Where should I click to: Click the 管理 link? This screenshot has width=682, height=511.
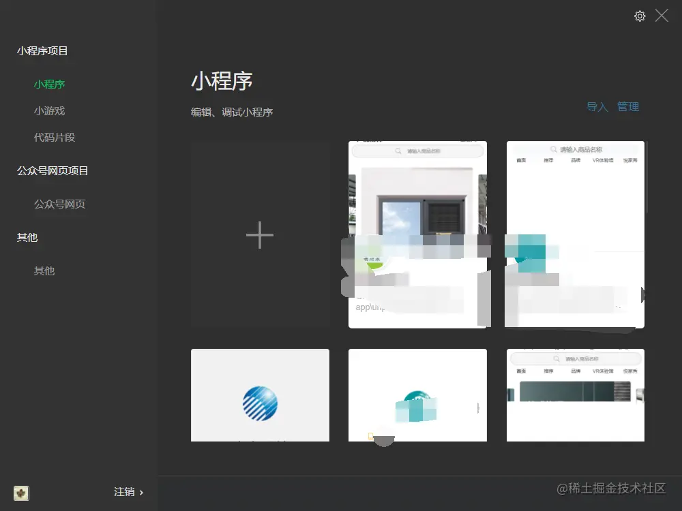(627, 106)
